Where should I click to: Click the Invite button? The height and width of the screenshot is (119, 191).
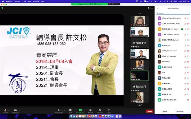click(165, 111)
